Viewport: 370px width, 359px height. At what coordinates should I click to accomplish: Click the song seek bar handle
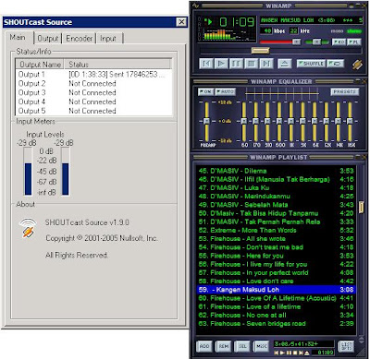tap(261, 51)
